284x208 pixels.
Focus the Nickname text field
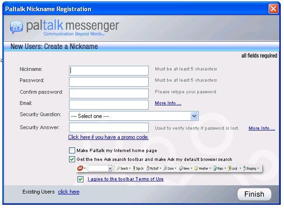click(109, 70)
